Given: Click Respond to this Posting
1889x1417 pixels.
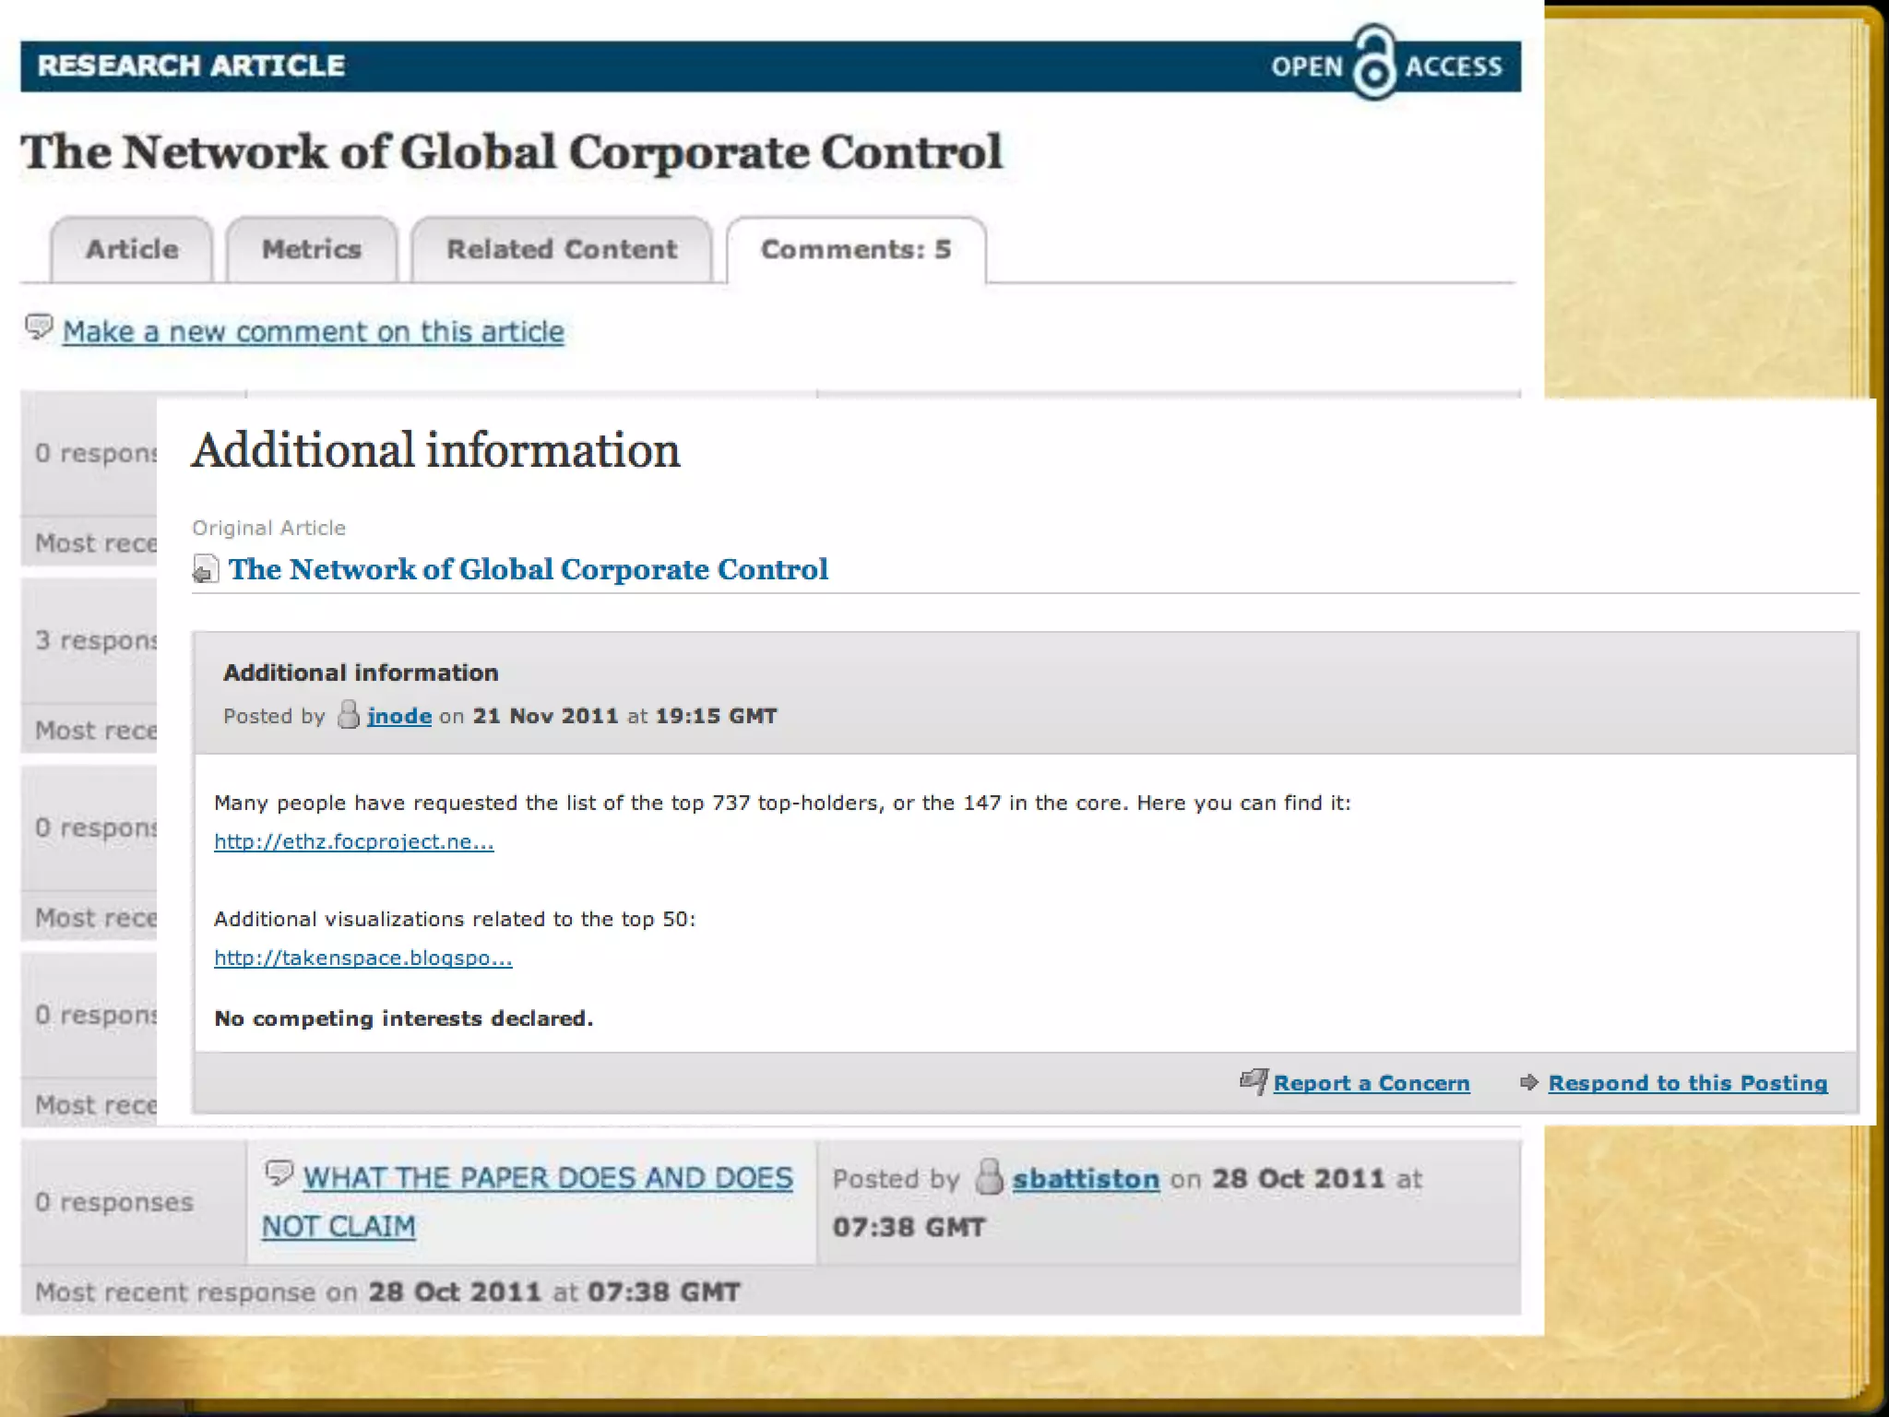Looking at the screenshot, I should click(1687, 1083).
